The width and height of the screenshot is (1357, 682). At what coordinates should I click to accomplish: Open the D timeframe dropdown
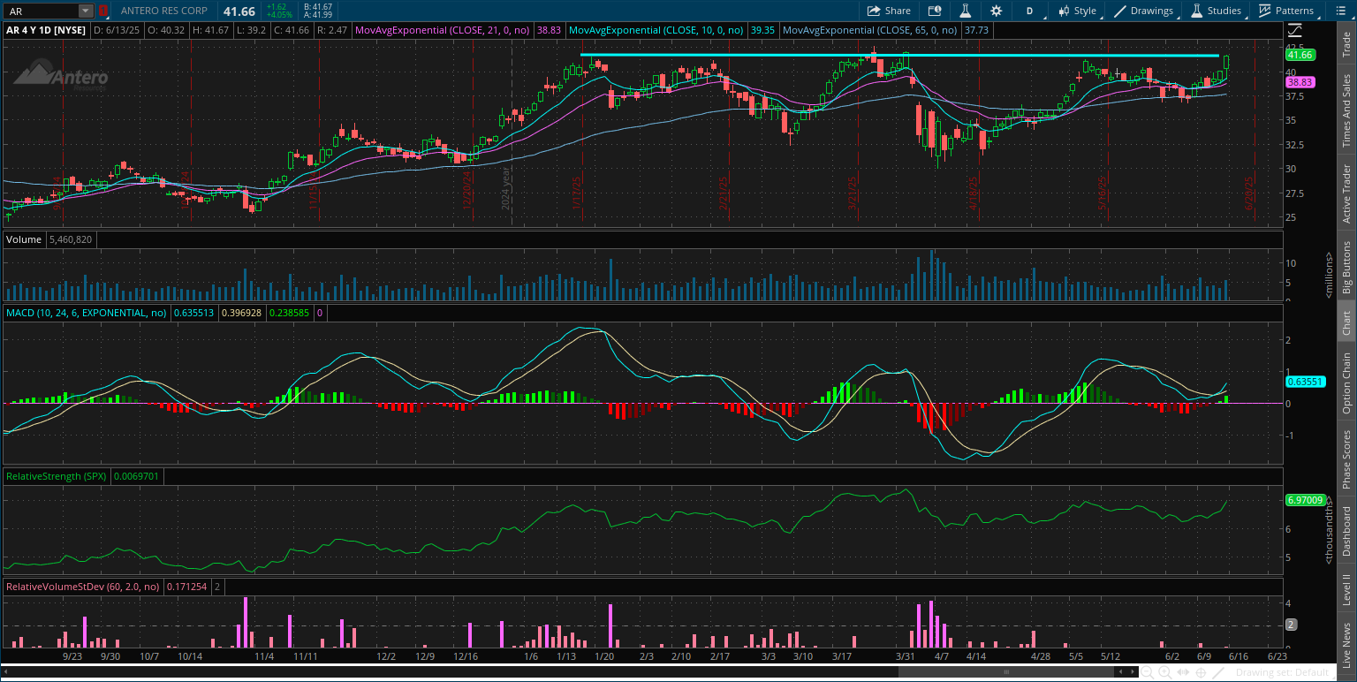(x=1029, y=11)
